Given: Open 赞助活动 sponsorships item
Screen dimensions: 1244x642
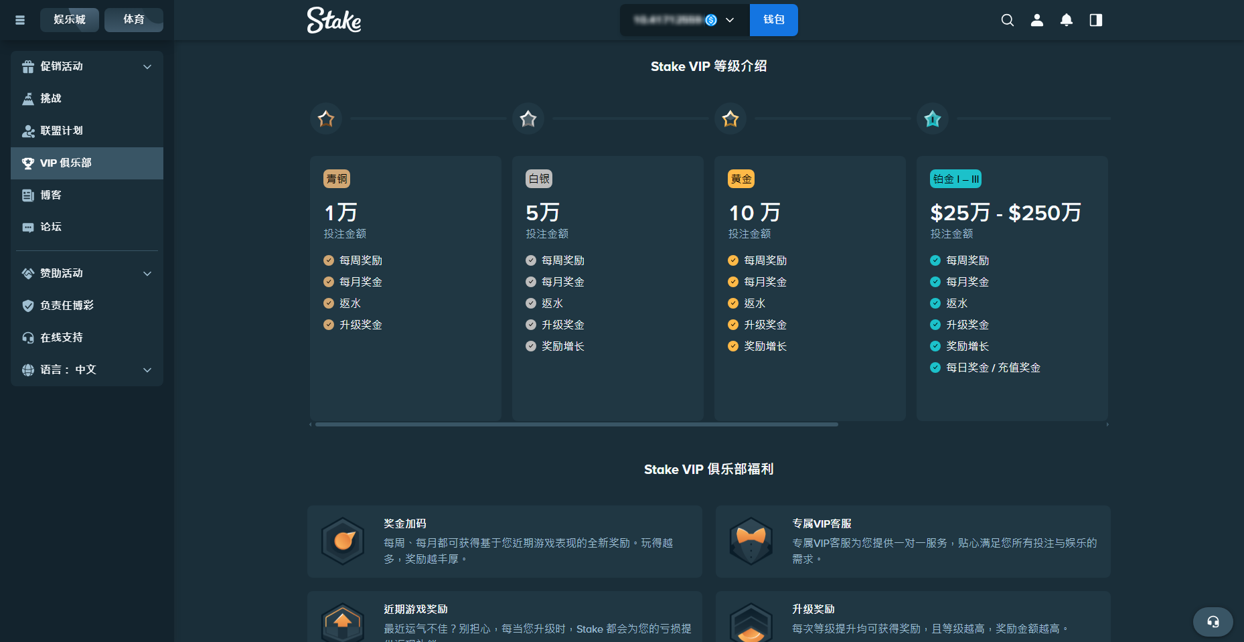Looking at the screenshot, I should click(x=87, y=273).
